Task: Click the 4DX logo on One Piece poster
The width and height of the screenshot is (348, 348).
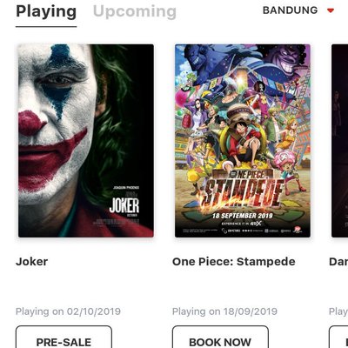Action: coord(256,224)
